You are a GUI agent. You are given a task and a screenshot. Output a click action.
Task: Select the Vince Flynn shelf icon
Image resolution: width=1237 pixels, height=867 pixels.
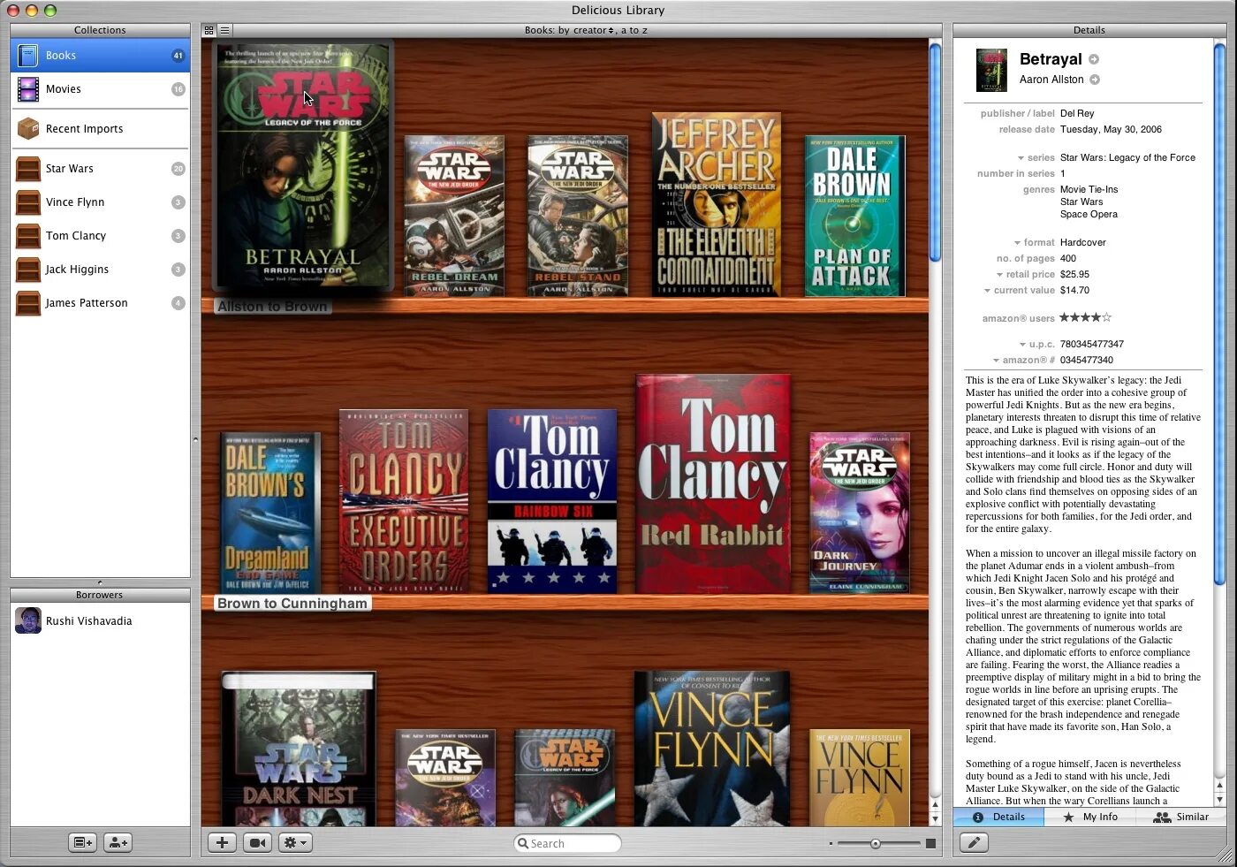tap(28, 202)
